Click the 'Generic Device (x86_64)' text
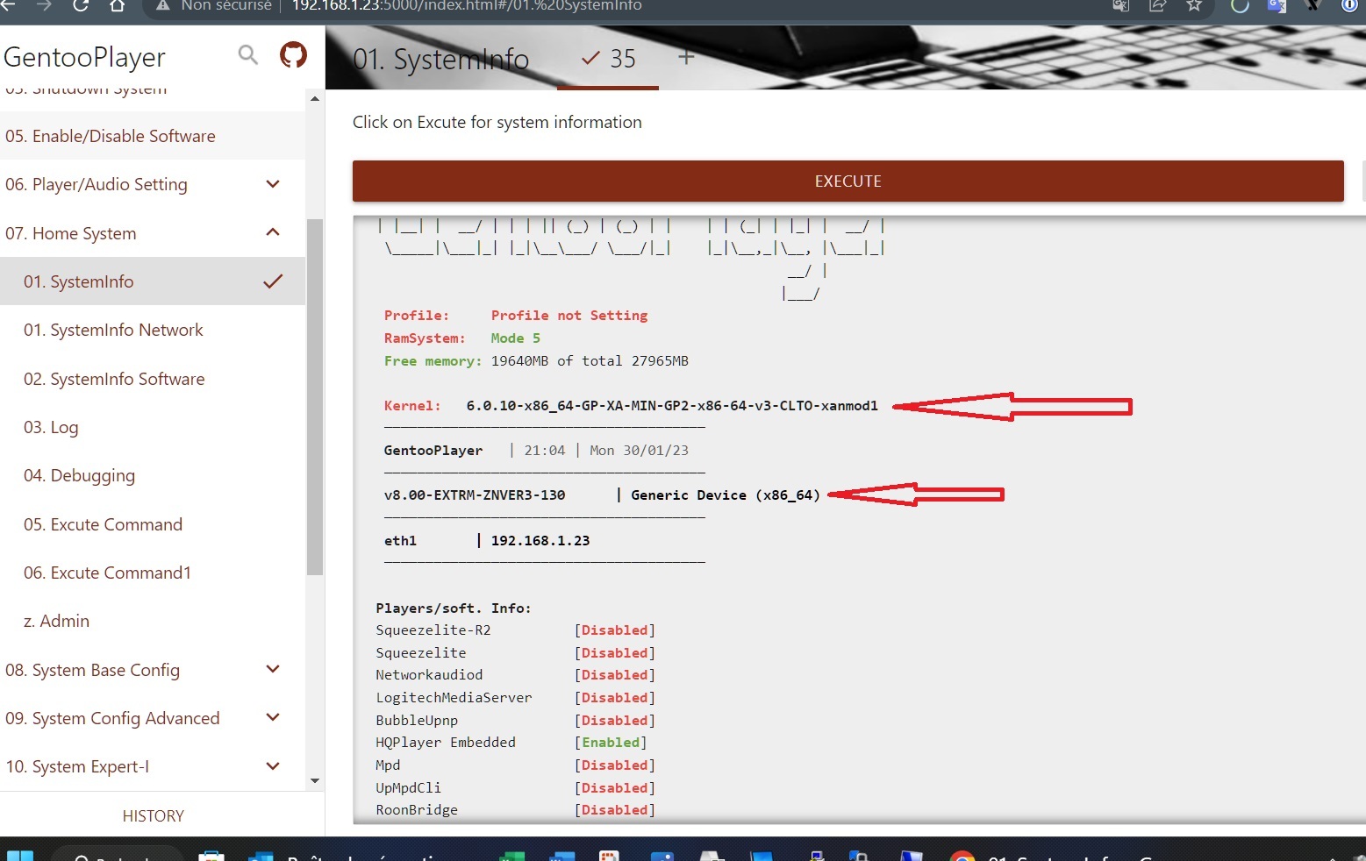The height and width of the screenshot is (861, 1366). click(x=726, y=495)
